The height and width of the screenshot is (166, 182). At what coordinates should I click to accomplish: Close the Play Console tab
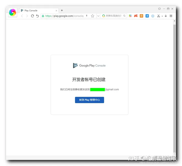click(56, 11)
